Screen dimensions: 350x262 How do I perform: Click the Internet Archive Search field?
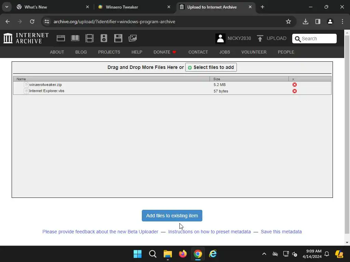[314, 39]
